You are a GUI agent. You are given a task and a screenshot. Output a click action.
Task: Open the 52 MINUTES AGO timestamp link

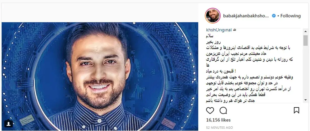[219, 128]
